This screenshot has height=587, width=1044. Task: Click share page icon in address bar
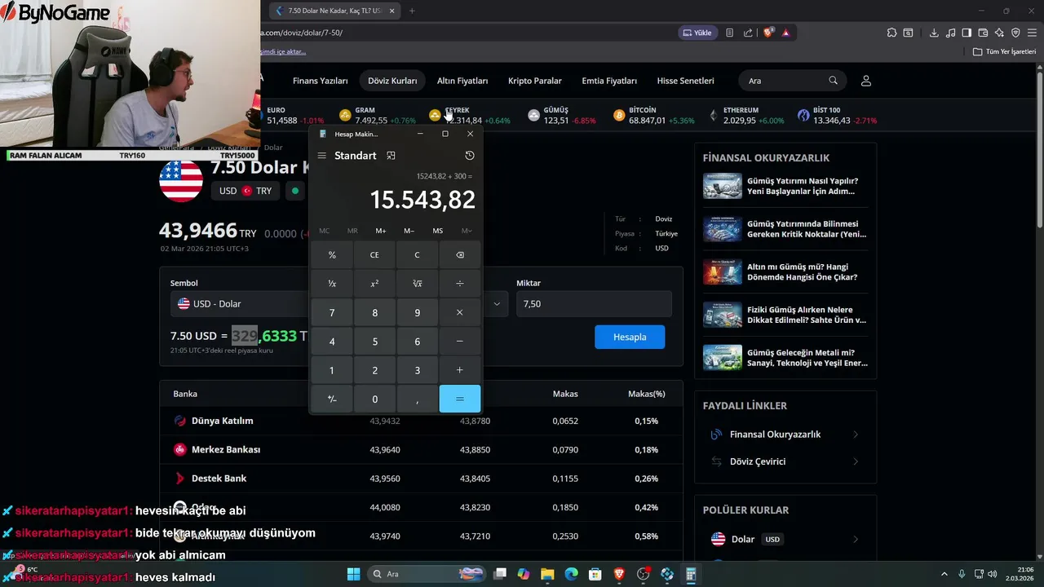click(748, 33)
